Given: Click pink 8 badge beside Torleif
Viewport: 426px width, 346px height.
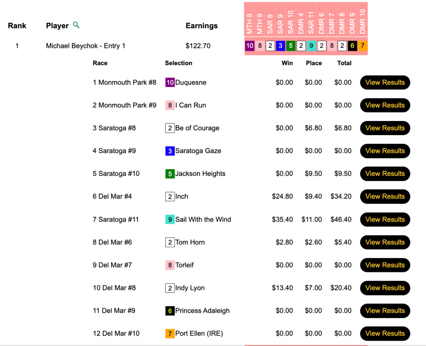Looking at the screenshot, I should [x=170, y=265].
